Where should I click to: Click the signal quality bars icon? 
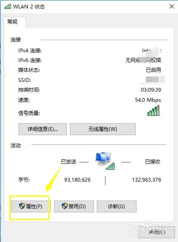tap(153, 111)
